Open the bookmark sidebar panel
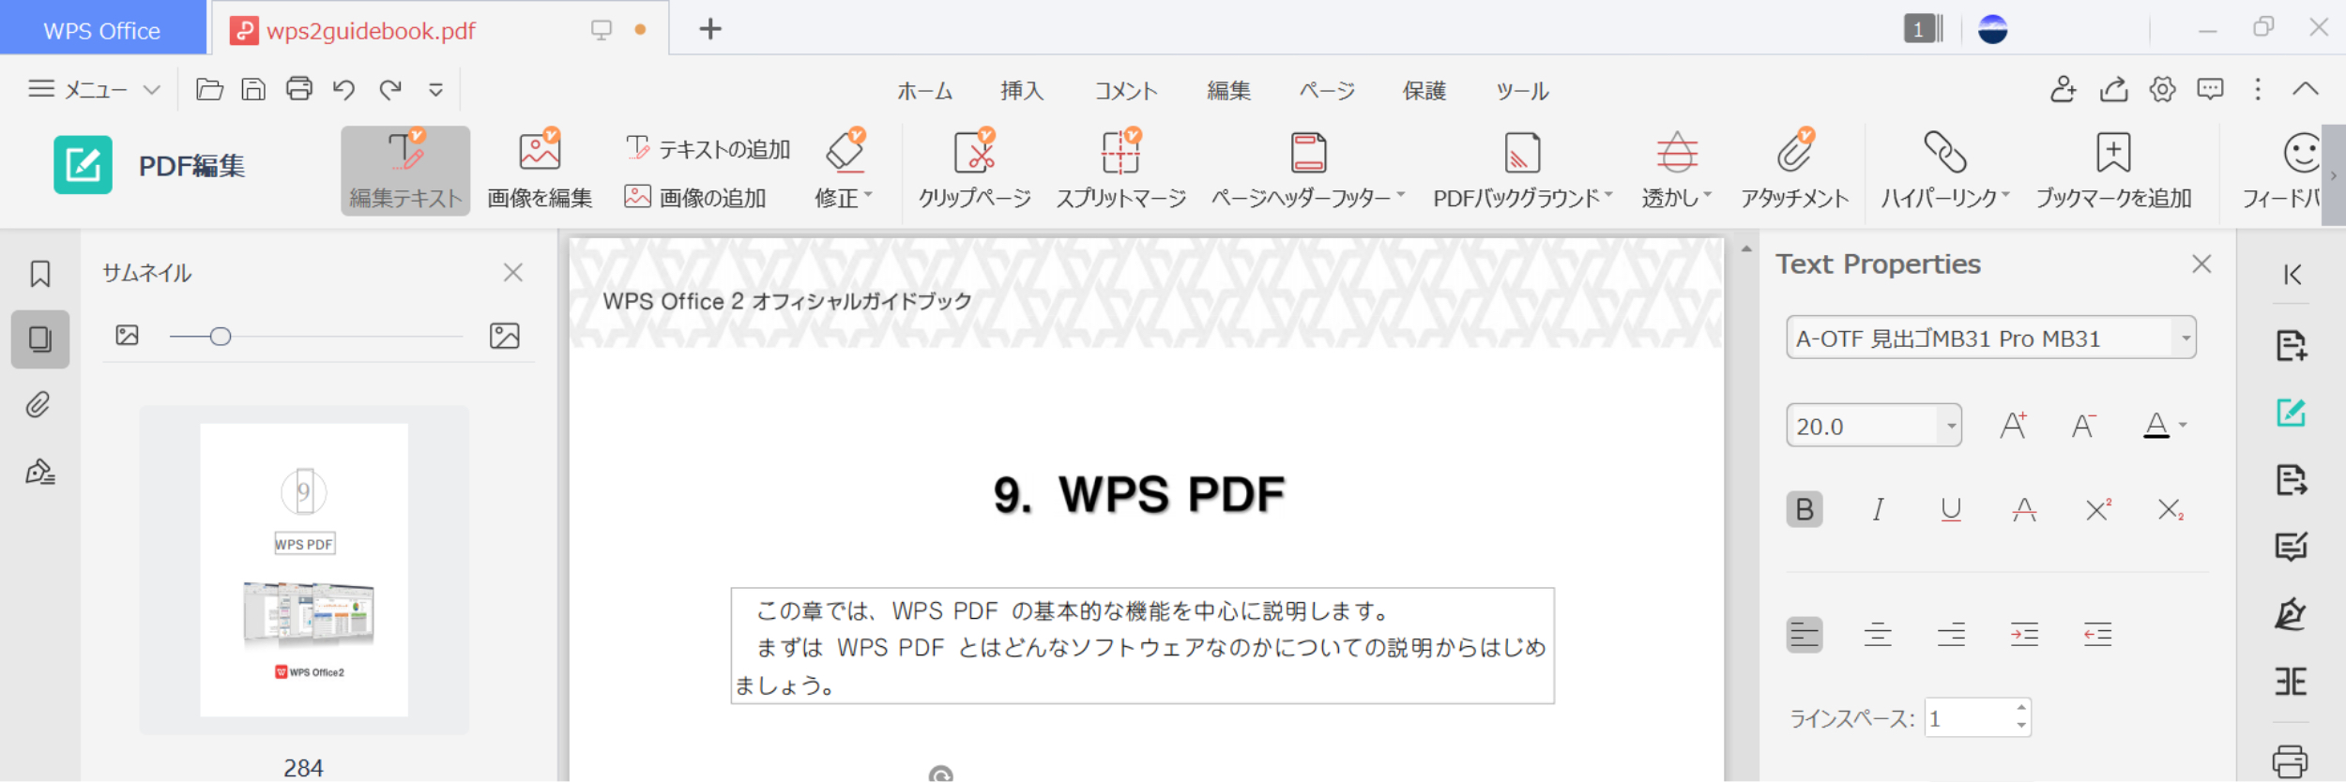Screen dimensions: 2346x782 pos(39,274)
